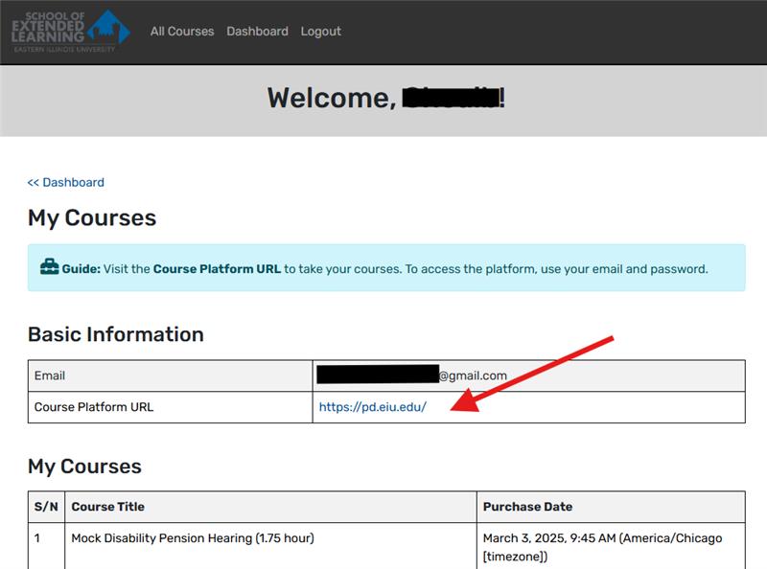Image resolution: width=767 pixels, height=569 pixels.
Task: Click the Email label cell
Action: pyautogui.click(x=50, y=376)
